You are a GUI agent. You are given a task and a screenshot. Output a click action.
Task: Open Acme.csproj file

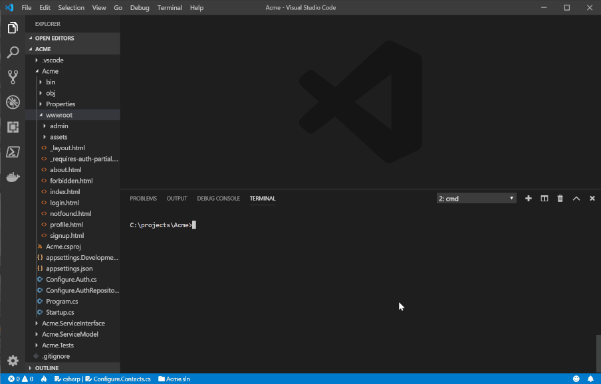pos(73,246)
